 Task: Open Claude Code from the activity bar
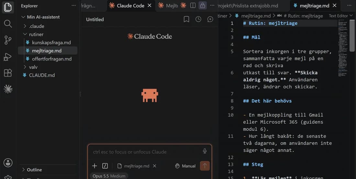coord(8,89)
